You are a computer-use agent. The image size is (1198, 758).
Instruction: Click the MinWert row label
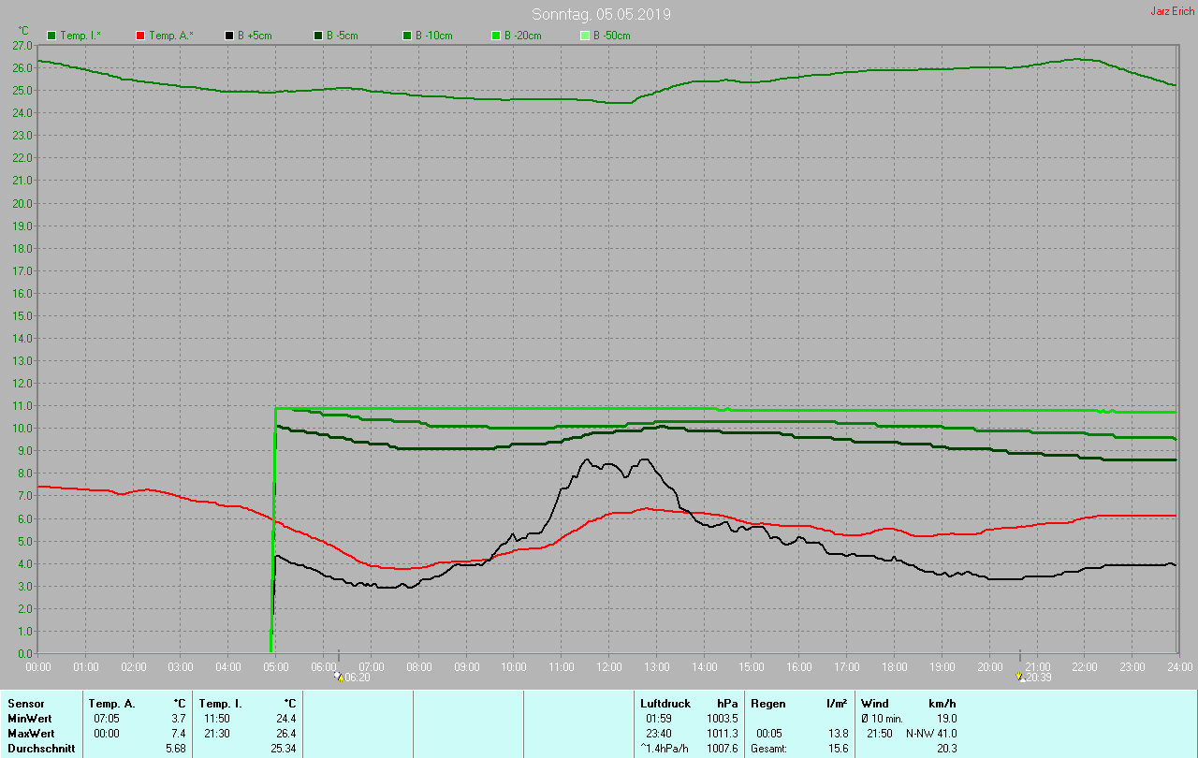(x=29, y=718)
